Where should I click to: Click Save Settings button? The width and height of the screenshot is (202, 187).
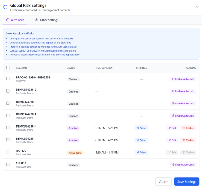pos(186,182)
